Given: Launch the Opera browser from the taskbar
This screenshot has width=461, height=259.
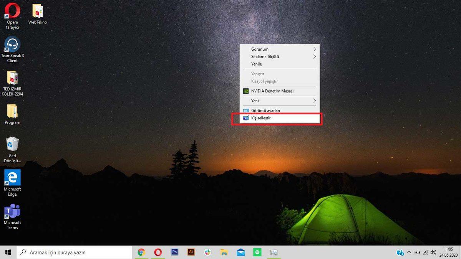Looking at the screenshot, I should pos(158,252).
